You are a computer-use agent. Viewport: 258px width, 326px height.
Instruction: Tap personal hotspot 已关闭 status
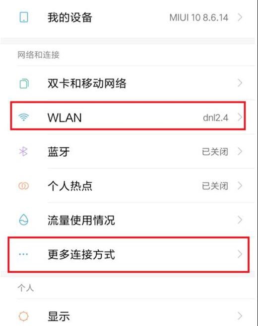click(x=215, y=186)
